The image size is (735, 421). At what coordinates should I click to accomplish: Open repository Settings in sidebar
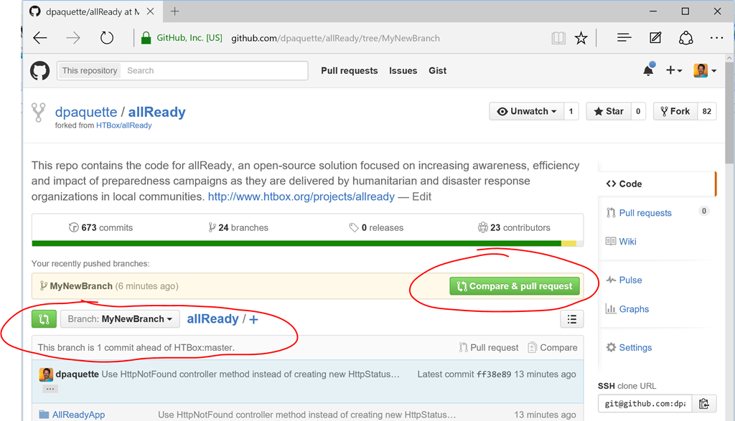(635, 347)
